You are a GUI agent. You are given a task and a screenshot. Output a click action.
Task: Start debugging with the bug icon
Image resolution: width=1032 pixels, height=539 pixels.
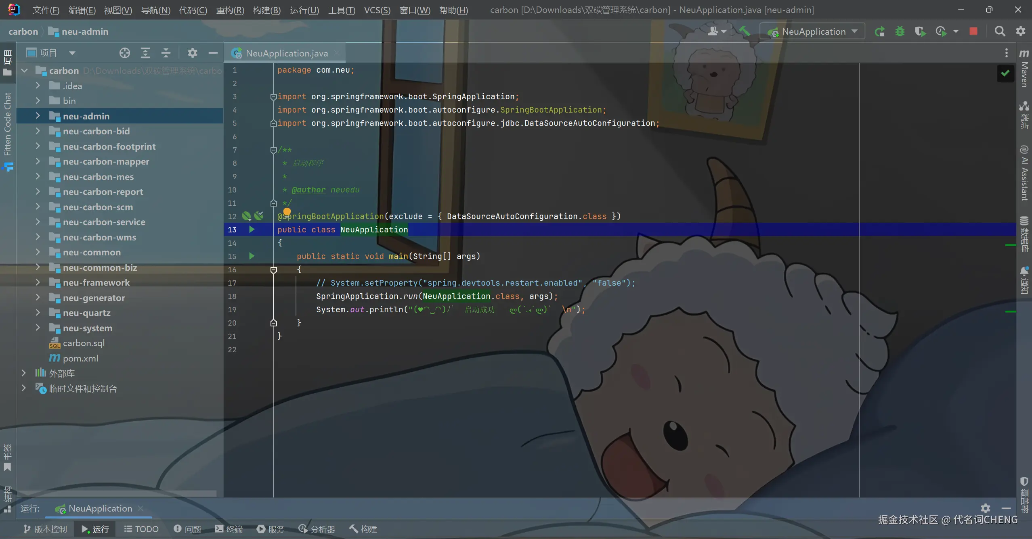pyautogui.click(x=900, y=31)
